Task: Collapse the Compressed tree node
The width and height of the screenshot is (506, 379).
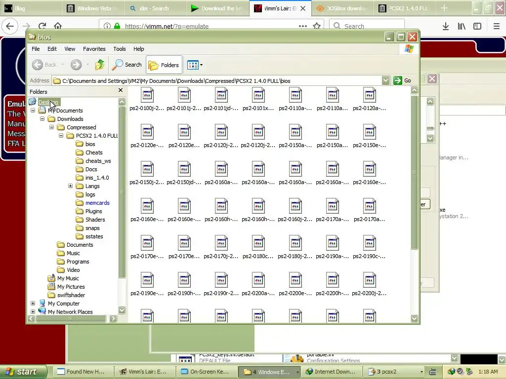Action: [x=51, y=127]
